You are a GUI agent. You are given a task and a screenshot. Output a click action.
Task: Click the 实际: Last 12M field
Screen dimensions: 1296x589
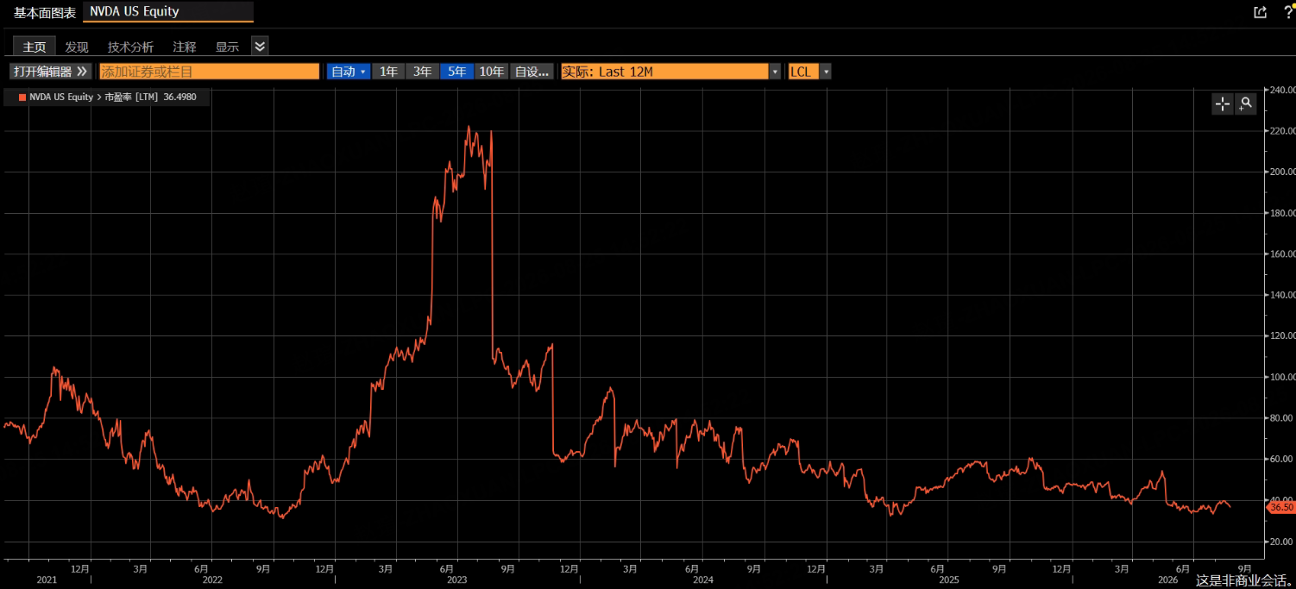(664, 72)
